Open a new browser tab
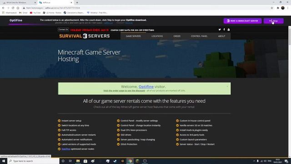 coord(77,3)
